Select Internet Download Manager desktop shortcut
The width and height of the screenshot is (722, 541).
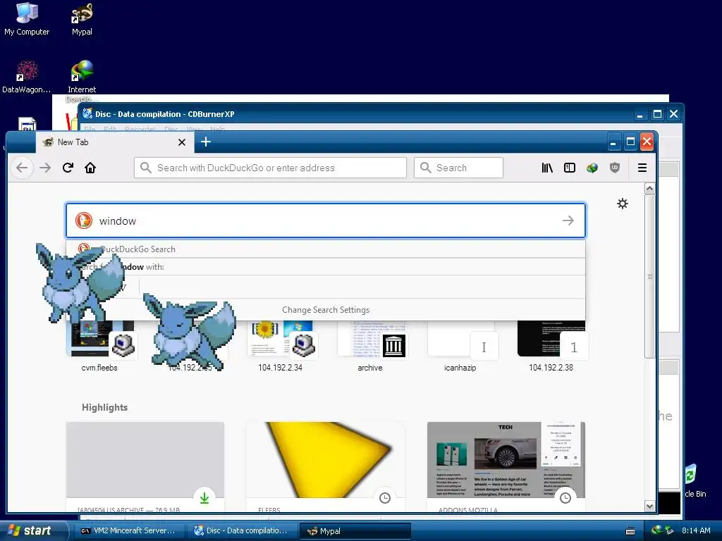tap(82, 79)
